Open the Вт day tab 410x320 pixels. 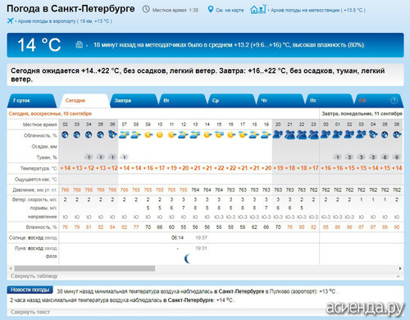[182, 101]
